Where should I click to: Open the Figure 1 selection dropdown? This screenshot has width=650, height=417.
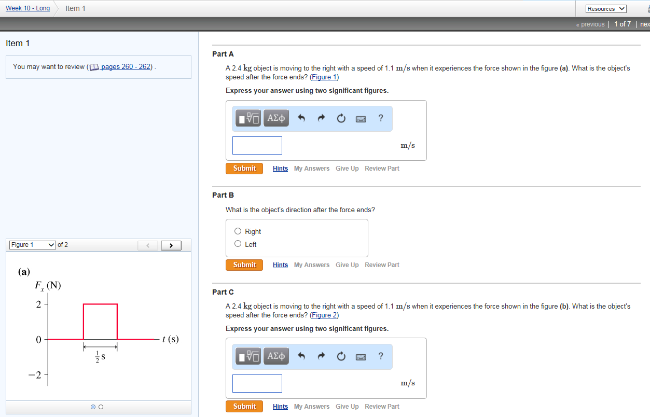32,245
